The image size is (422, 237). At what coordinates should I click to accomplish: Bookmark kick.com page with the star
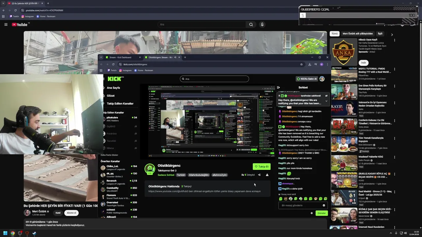[x=301, y=64]
